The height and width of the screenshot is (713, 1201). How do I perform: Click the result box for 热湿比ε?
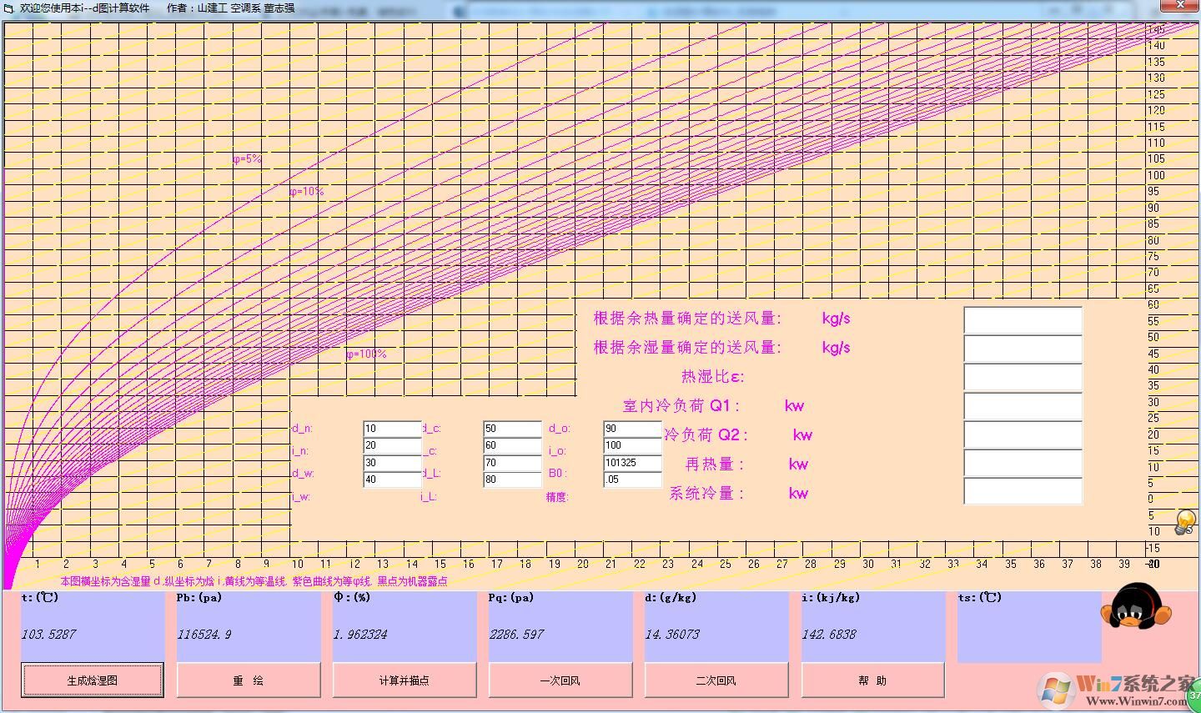coord(1023,377)
